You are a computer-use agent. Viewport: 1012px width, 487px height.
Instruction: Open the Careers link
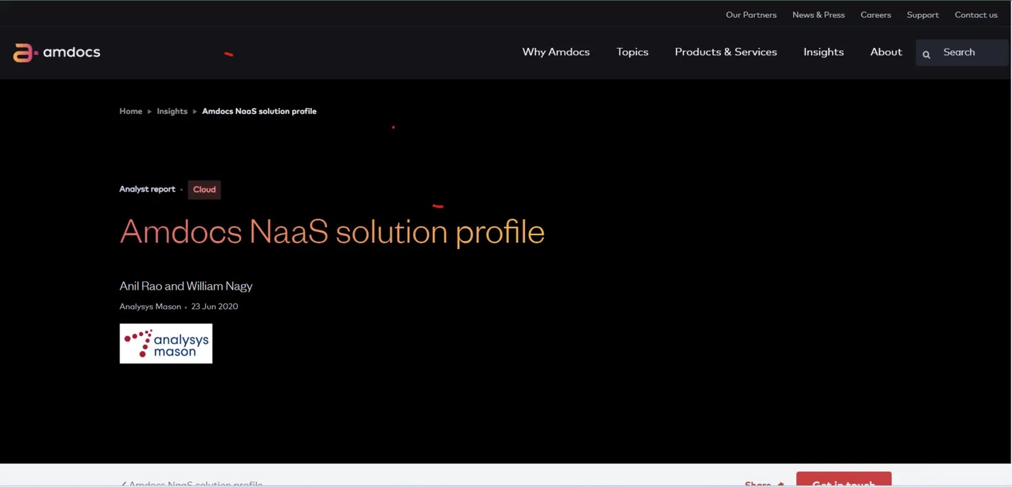point(875,15)
